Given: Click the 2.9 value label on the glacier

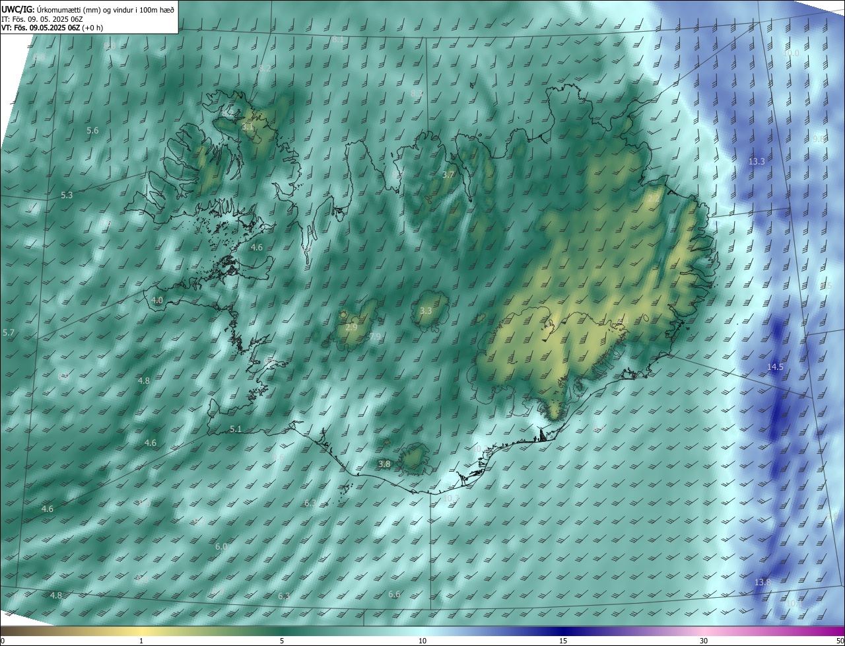Looking at the screenshot, I should point(351,327).
